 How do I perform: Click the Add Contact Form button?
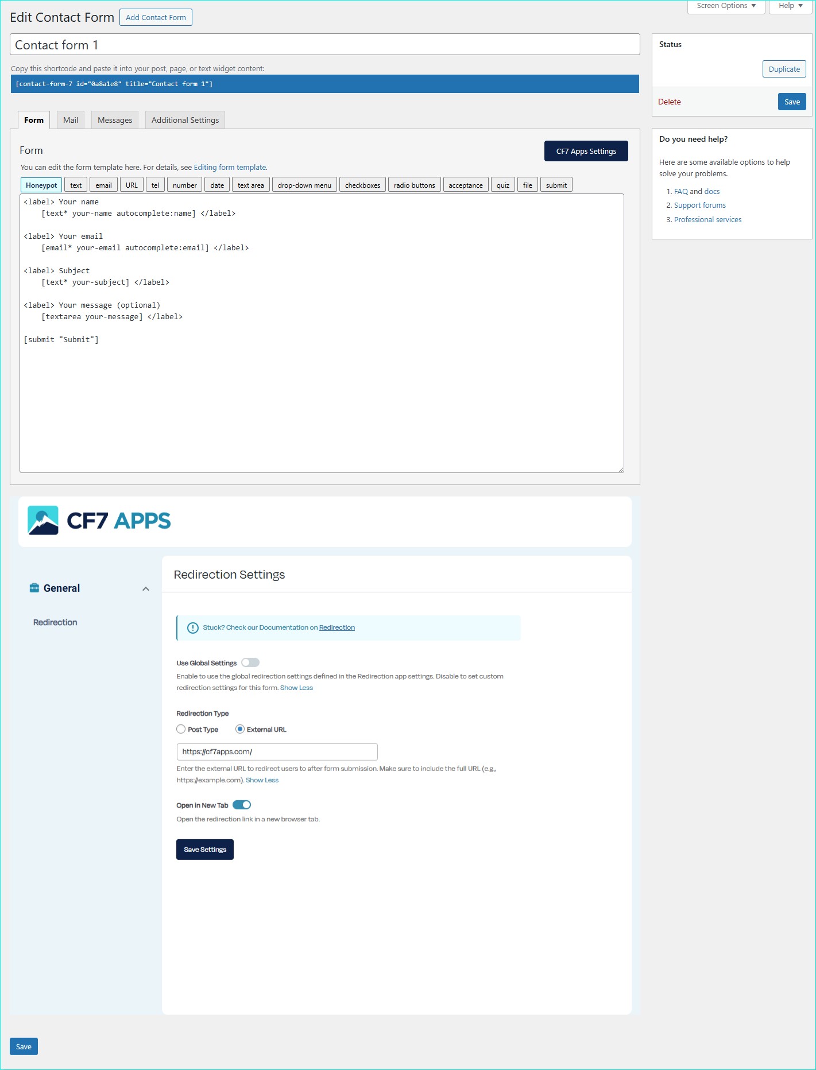[x=156, y=17]
